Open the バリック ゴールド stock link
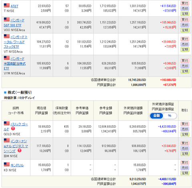The image size is (192, 188). 16,127
